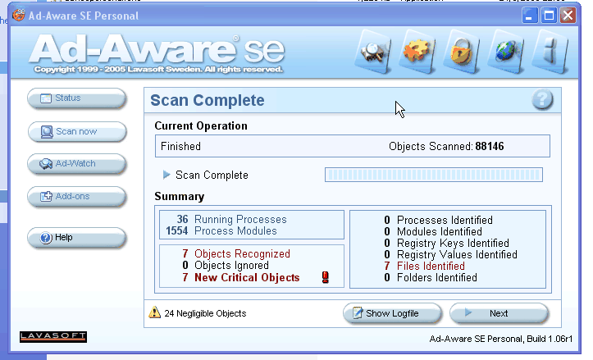Image resolution: width=593 pixels, height=360 pixels.
Task: Click 'Registry Values Identified' text
Action: point(457,254)
